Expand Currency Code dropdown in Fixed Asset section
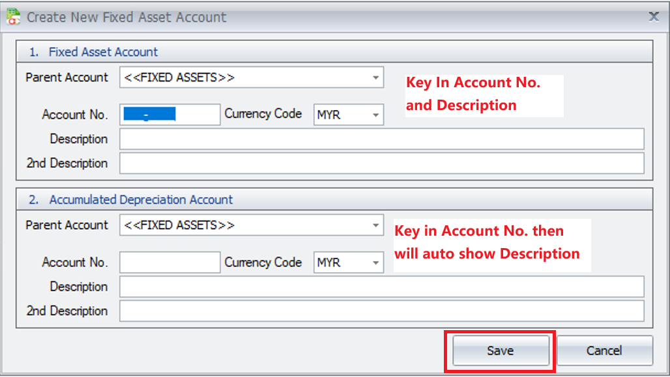 tap(375, 115)
